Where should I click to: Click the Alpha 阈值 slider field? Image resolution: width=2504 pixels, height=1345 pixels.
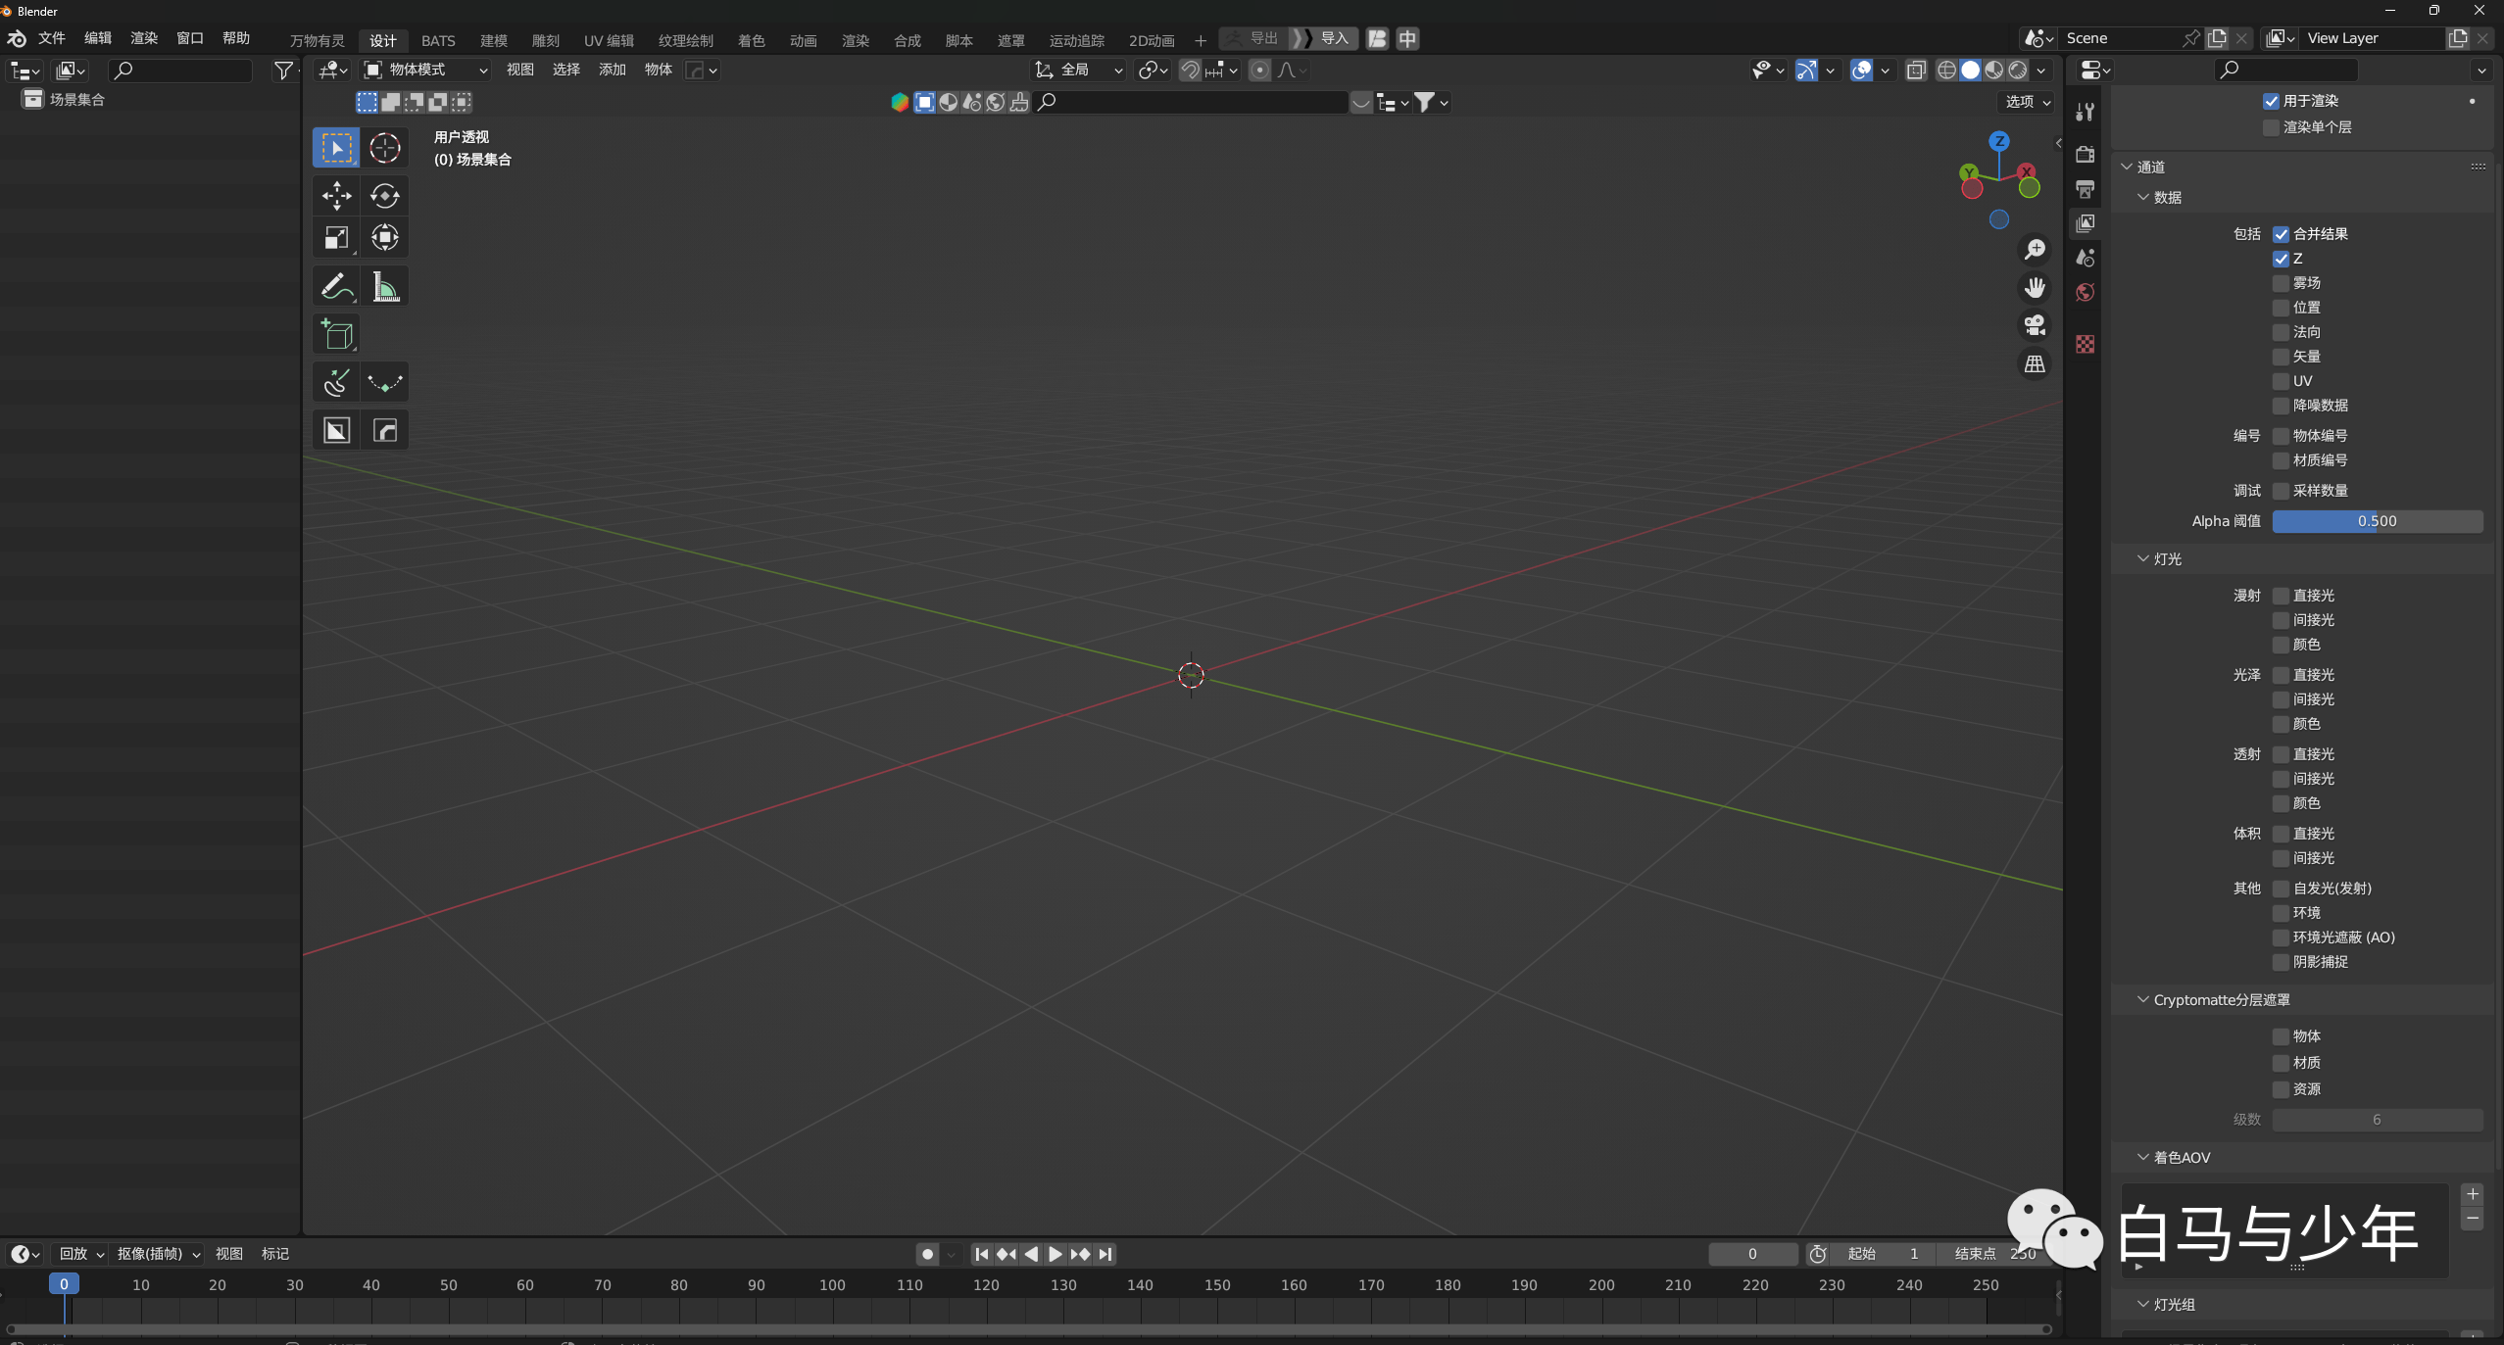pos(2378,521)
